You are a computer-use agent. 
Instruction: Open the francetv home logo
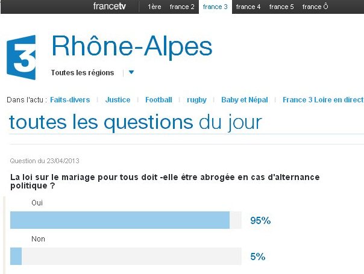[x=109, y=6]
